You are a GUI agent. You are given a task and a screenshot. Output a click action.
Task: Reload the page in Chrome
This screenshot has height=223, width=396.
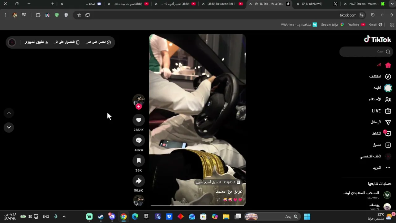(373, 15)
